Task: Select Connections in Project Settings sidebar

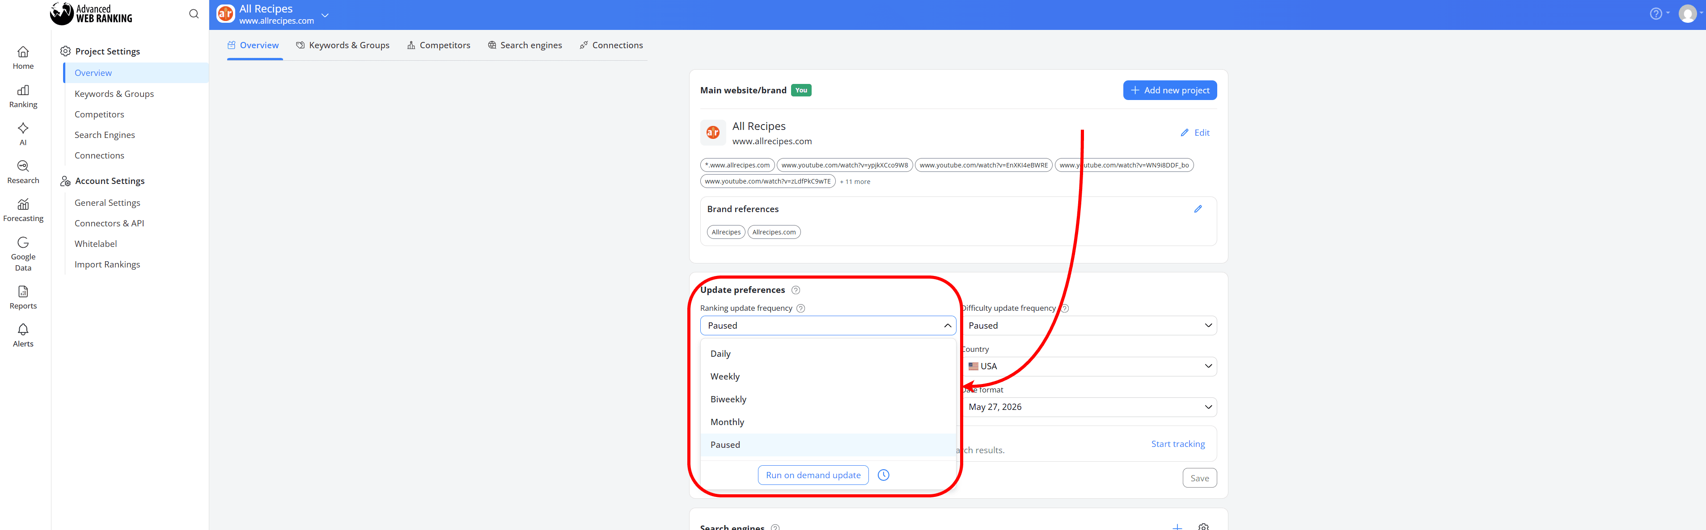Action: pos(99,155)
